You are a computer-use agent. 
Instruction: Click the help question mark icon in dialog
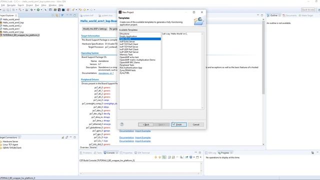[122, 124]
